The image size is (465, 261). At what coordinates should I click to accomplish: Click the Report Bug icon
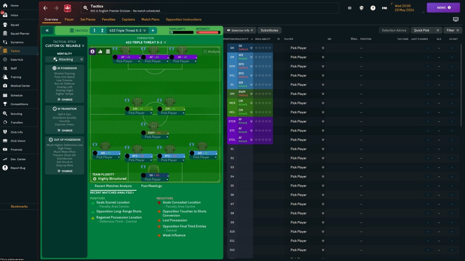[5, 168]
